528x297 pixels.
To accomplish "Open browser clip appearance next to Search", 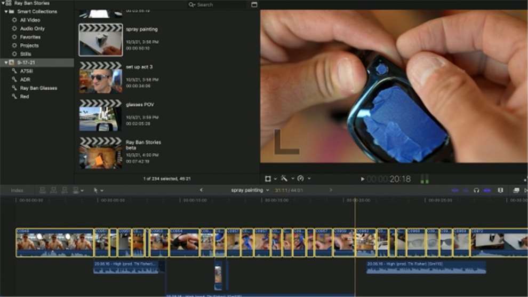I will 254,4.
